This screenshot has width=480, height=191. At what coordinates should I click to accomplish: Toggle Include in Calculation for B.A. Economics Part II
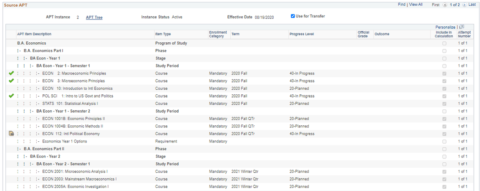pos(444,149)
